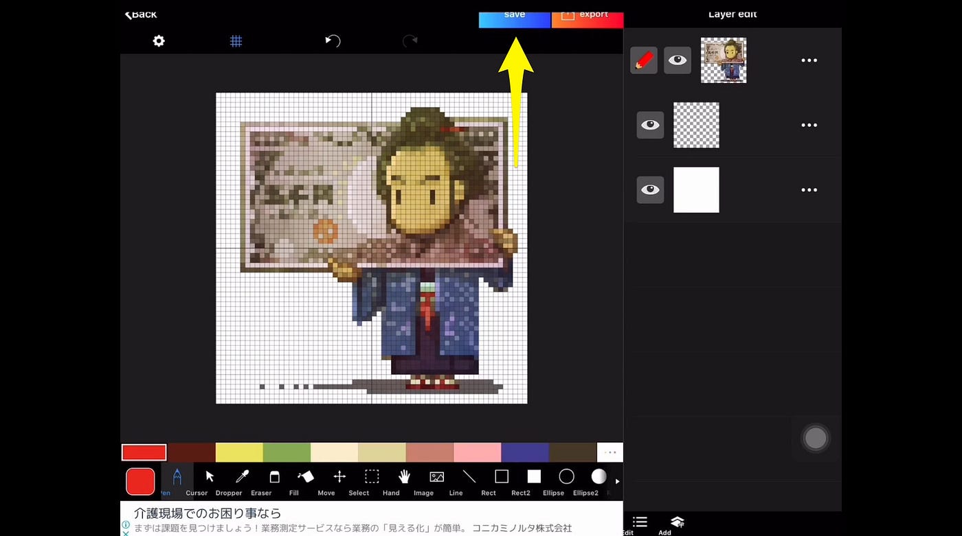Open settings gear icon
The width and height of the screenshot is (962, 536).
click(x=159, y=41)
